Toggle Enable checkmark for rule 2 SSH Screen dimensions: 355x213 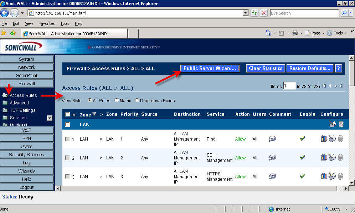coord(303,157)
